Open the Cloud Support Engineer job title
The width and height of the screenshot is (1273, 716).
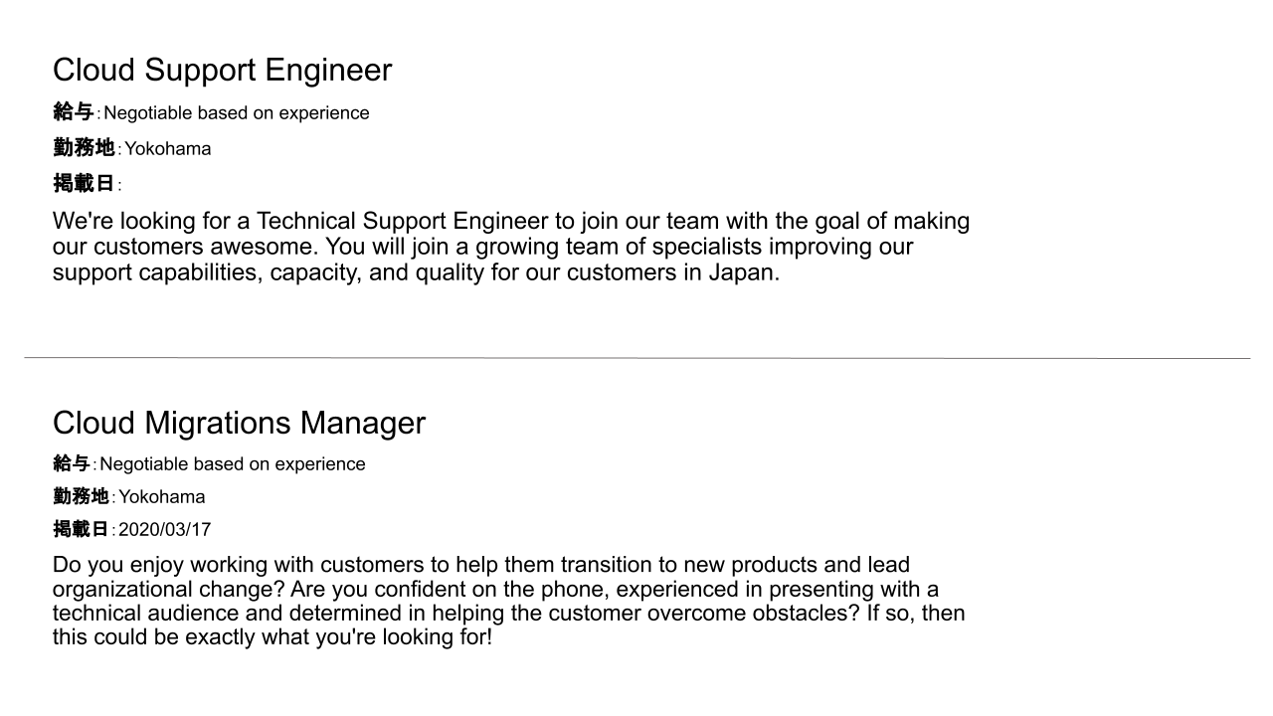(x=222, y=71)
